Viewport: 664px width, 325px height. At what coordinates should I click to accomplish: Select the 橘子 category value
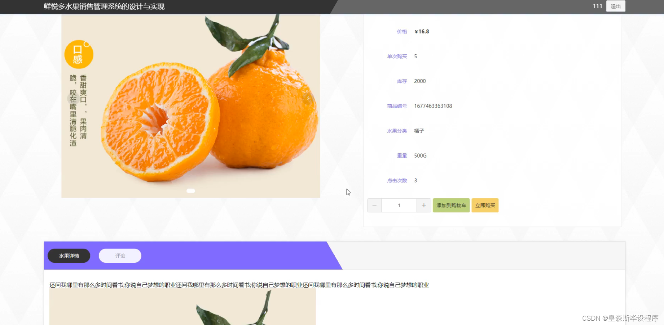[419, 131]
